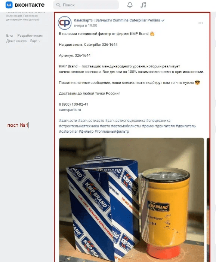Open the music note player icon

click(144, 5)
